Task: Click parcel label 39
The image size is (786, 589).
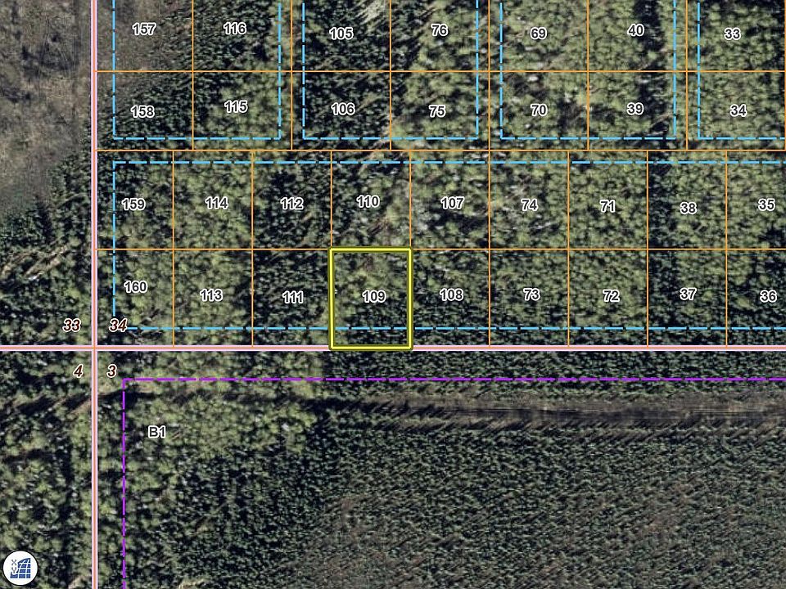Action: point(635,109)
